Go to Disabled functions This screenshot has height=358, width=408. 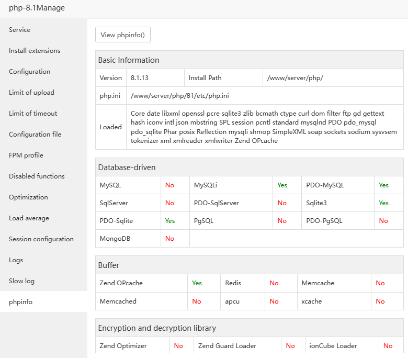click(x=37, y=176)
